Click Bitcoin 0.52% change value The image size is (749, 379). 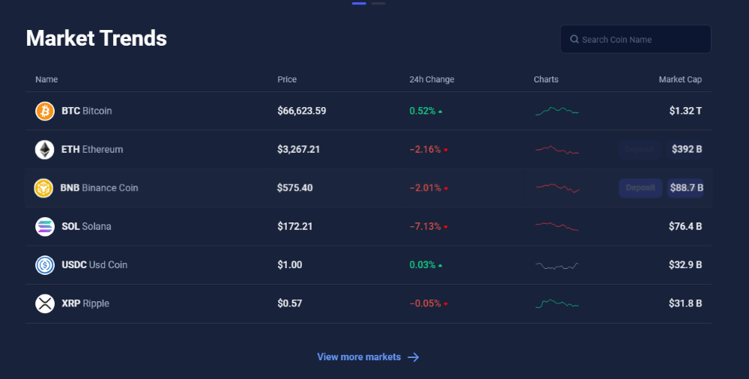click(x=422, y=111)
